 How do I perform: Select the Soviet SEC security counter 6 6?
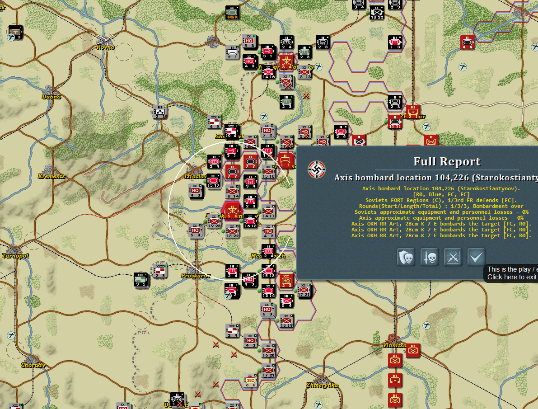click(x=250, y=381)
